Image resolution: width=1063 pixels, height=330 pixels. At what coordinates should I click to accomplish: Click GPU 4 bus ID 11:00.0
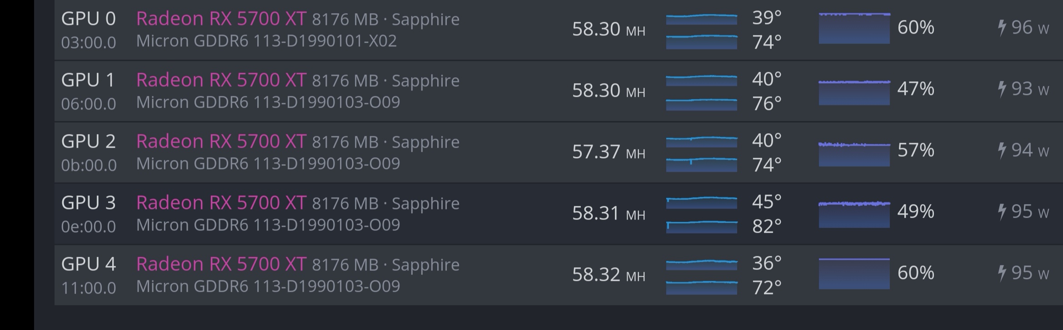89,288
